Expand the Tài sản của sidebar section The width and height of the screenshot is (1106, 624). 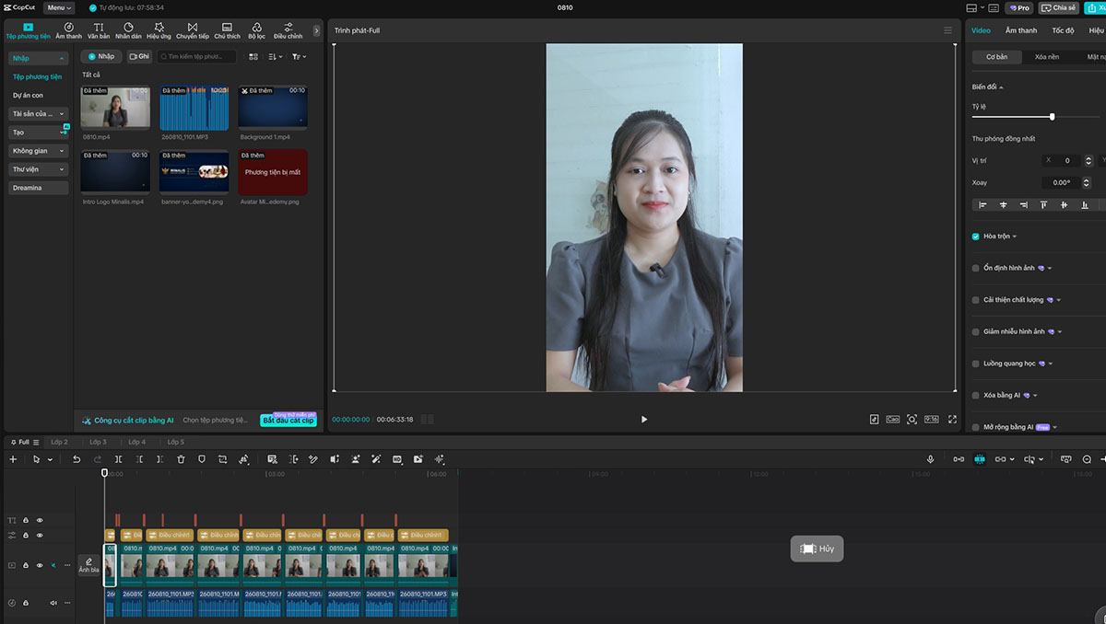pos(39,113)
